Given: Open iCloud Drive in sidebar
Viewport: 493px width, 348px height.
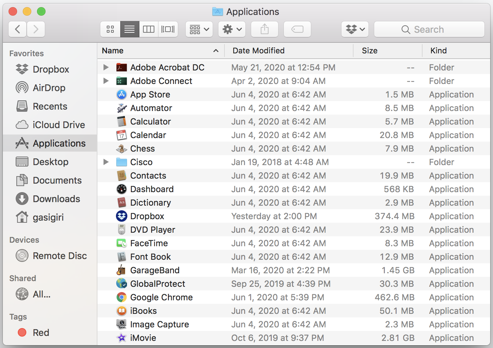Looking at the screenshot, I should pos(50,125).
